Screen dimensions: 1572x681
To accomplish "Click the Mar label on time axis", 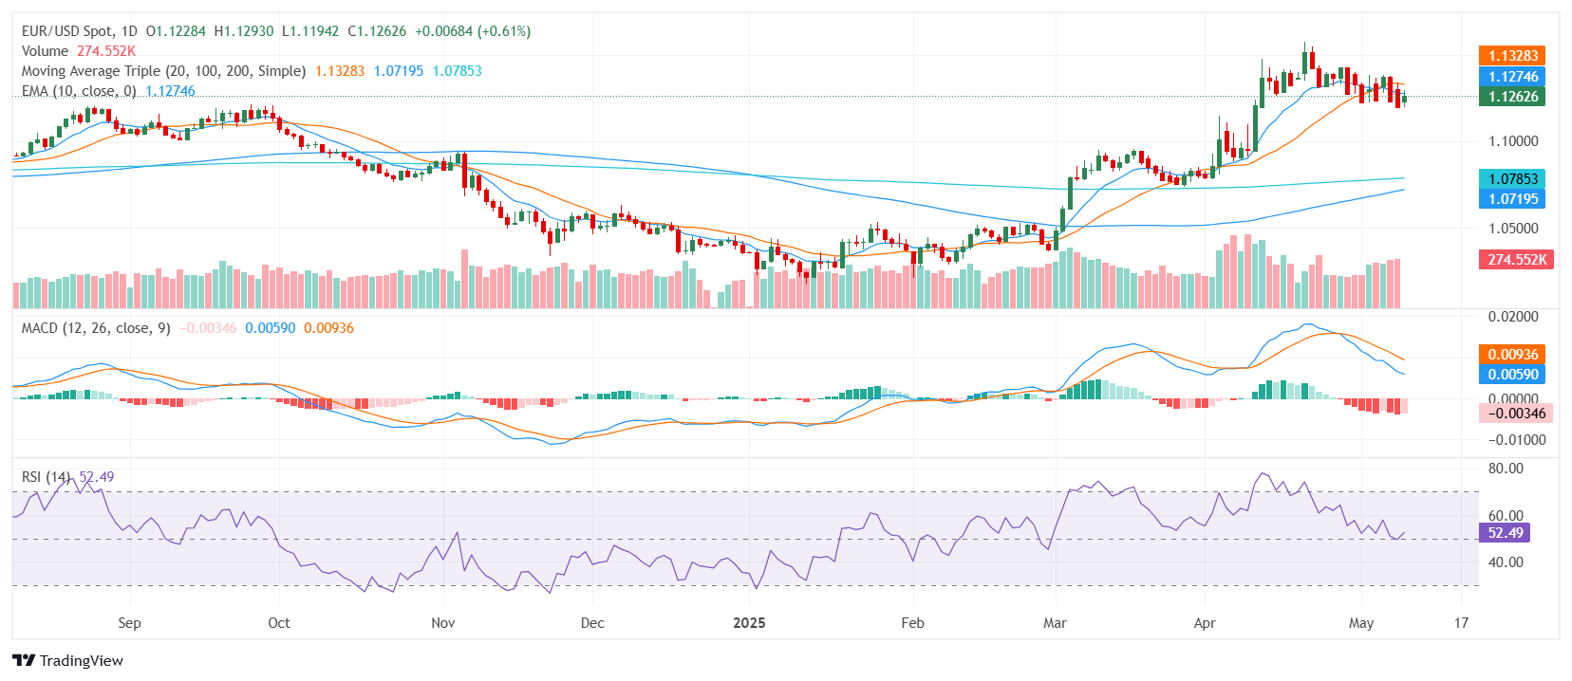I will pyautogui.click(x=1055, y=623).
